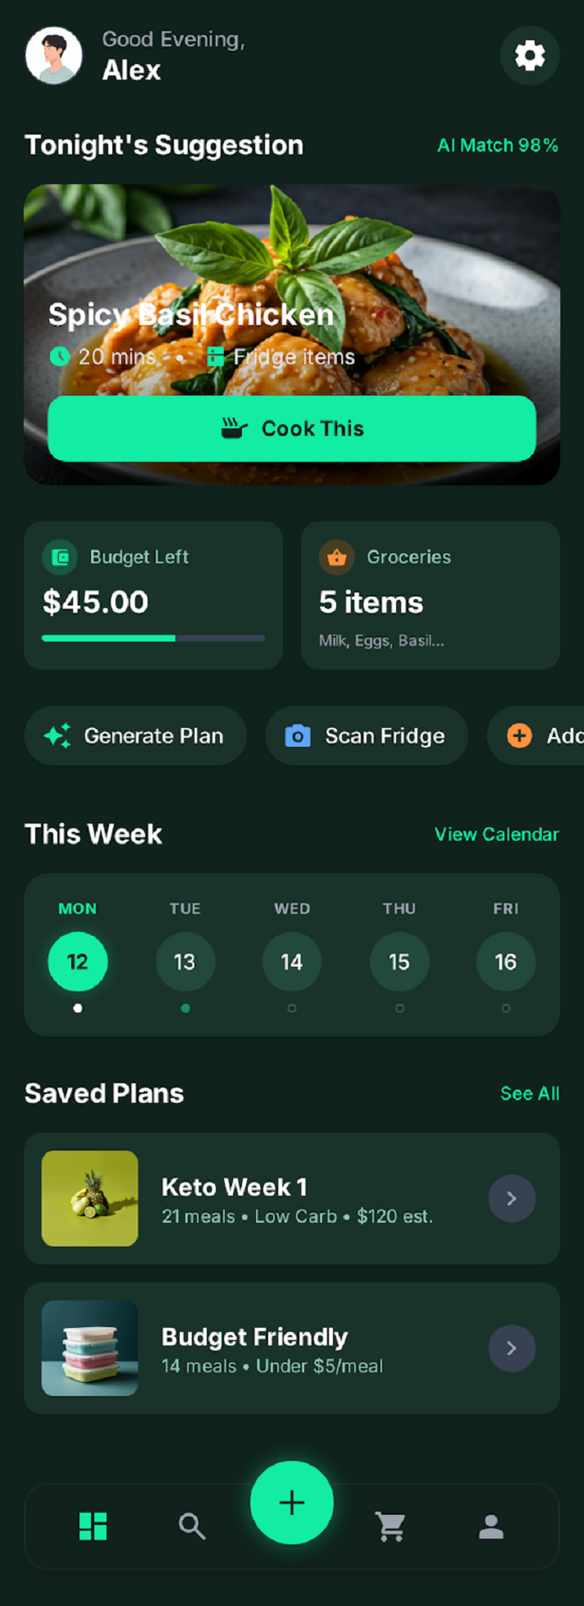This screenshot has height=1606, width=584.
Task: Open settings via the gear icon
Action: (529, 56)
